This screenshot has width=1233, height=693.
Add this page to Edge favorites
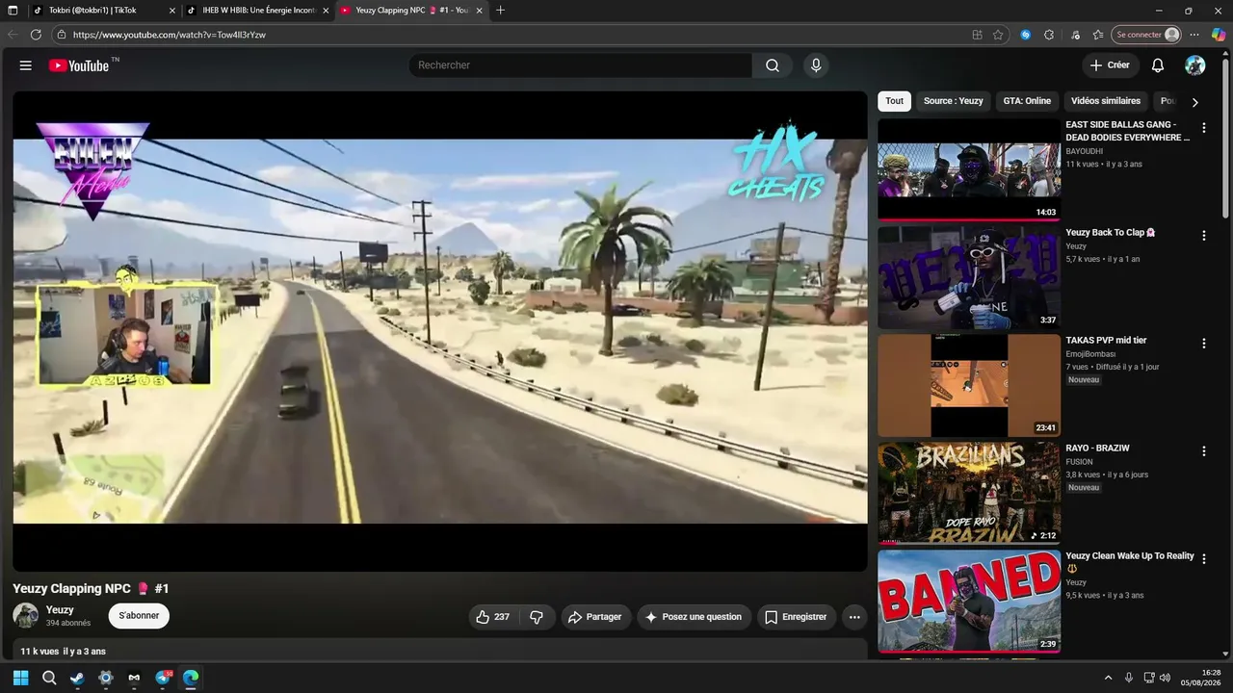(998, 35)
